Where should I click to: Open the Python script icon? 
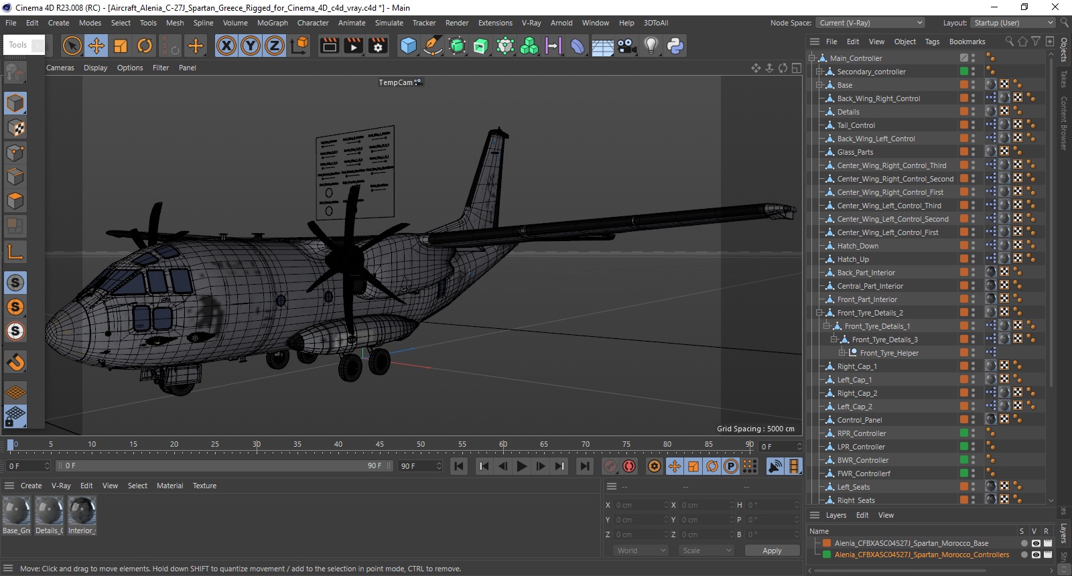click(675, 46)
